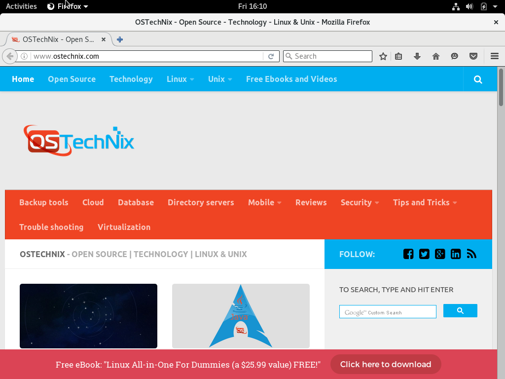Open the Cloud category
Viewport: 505px width, 379px height.
(93, 202)
